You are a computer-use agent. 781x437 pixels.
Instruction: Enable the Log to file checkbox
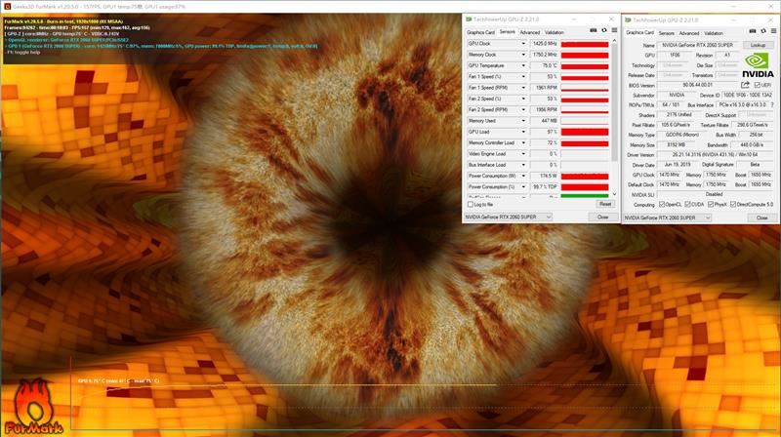pyautogui.click(x=471, y=205)
